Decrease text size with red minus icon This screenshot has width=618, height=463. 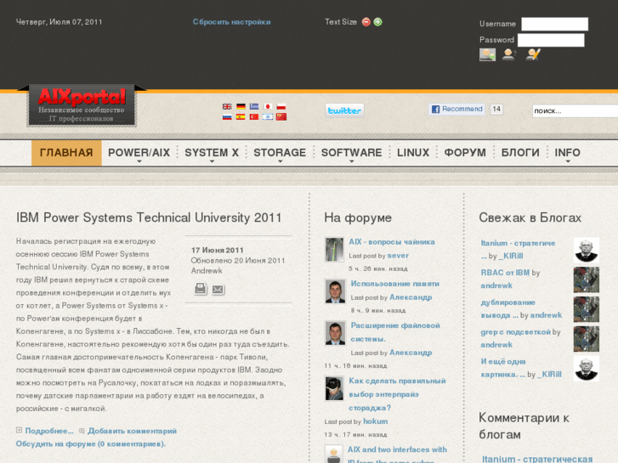(366, 22)
